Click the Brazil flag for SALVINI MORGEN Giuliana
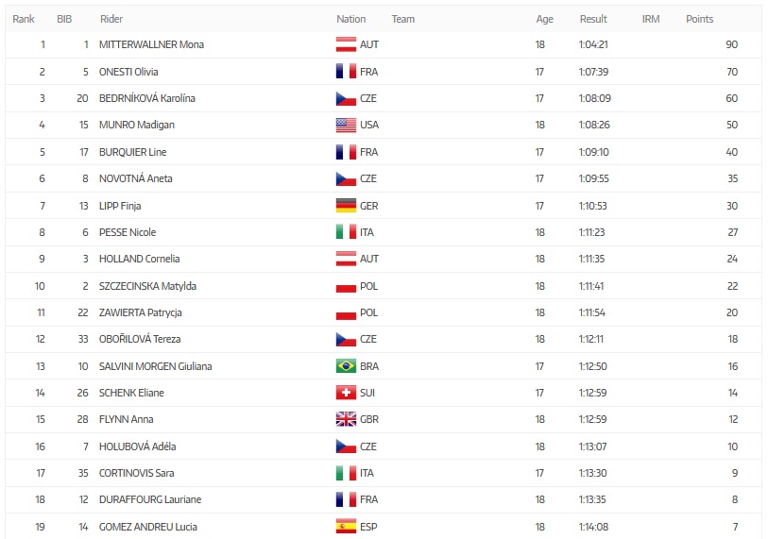The height and width of the screenshot is (539, 768). pyautogui.click(x=346, y=366)
